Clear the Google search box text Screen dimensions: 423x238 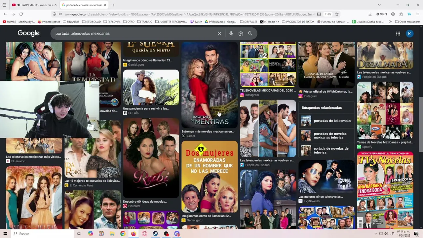(219, 33)
